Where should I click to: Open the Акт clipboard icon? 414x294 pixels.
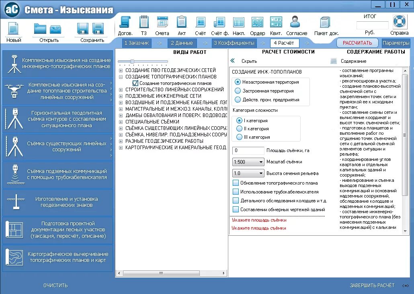(x=182, y=22)
